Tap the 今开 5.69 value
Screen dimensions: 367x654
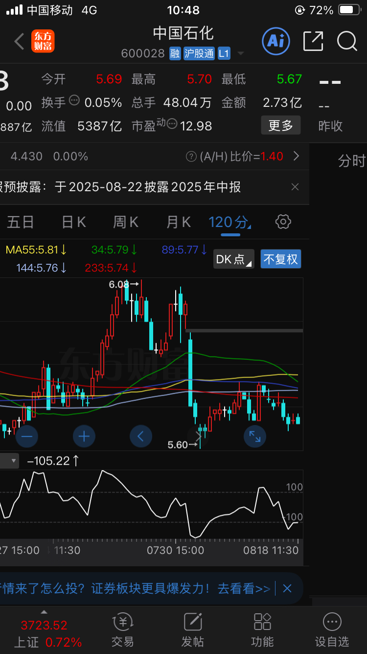pos(109,79)
